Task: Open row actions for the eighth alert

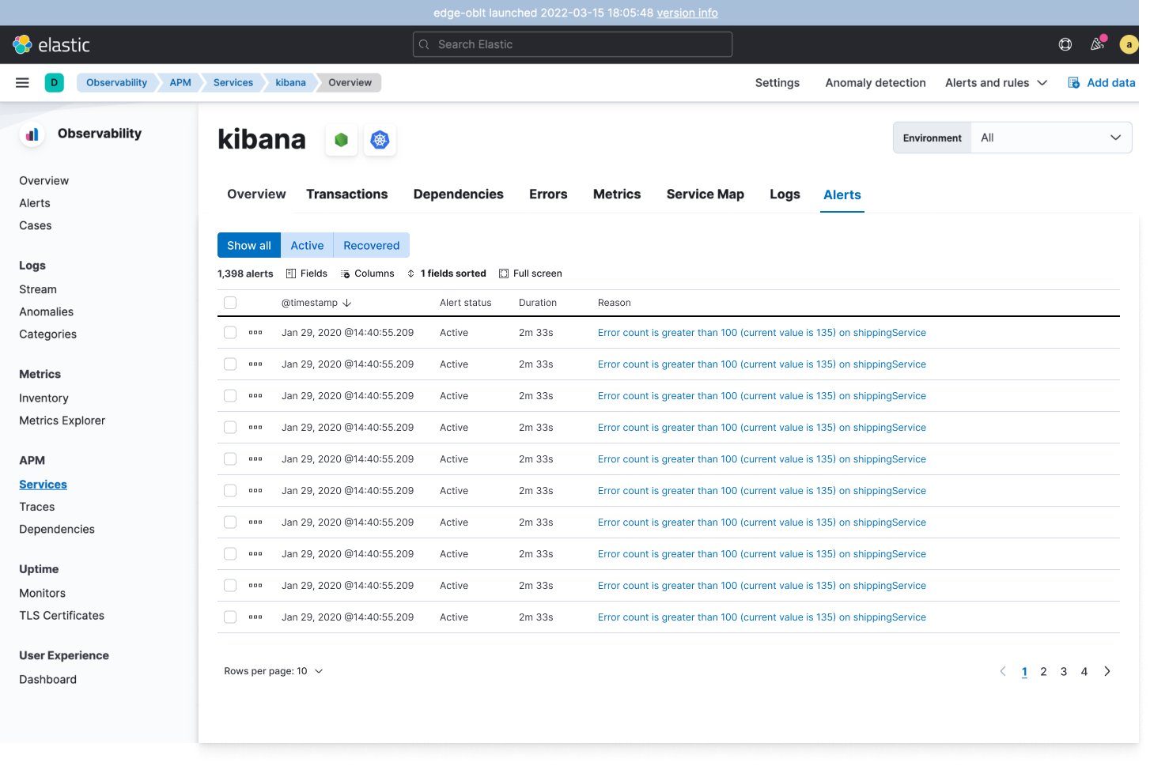Action: coord(255,554)
